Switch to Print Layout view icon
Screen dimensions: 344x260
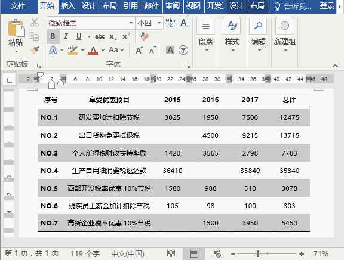pos(193,253)
